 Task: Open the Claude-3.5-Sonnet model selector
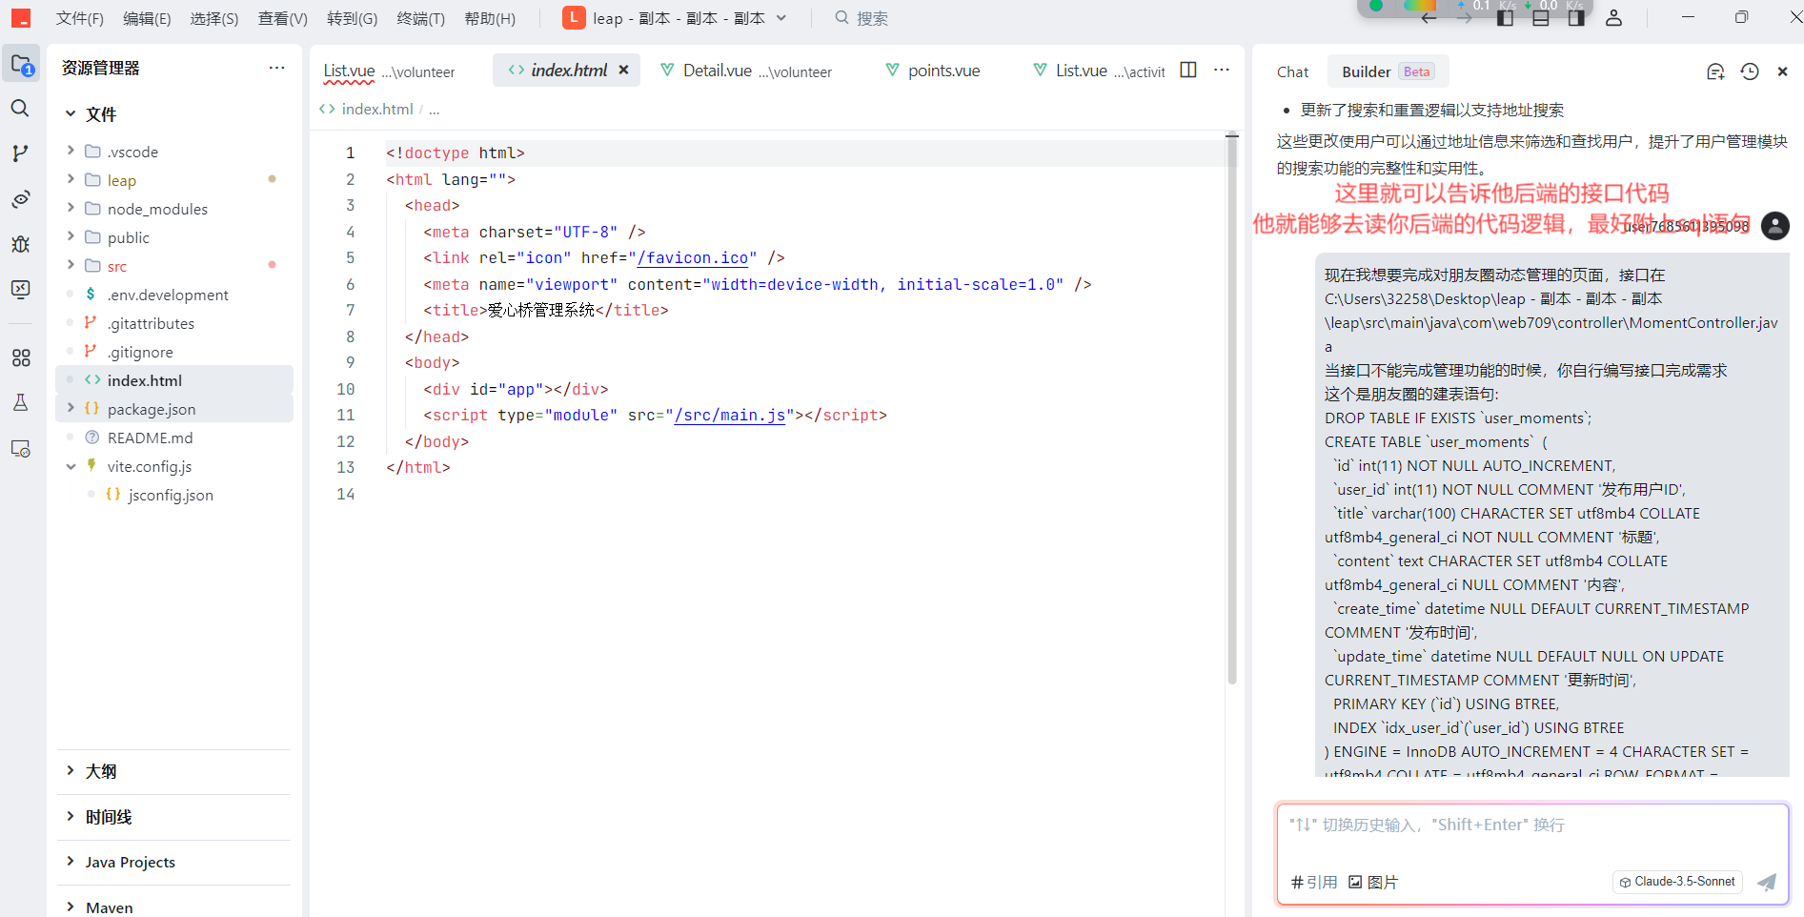click(x=1677, y=882)
